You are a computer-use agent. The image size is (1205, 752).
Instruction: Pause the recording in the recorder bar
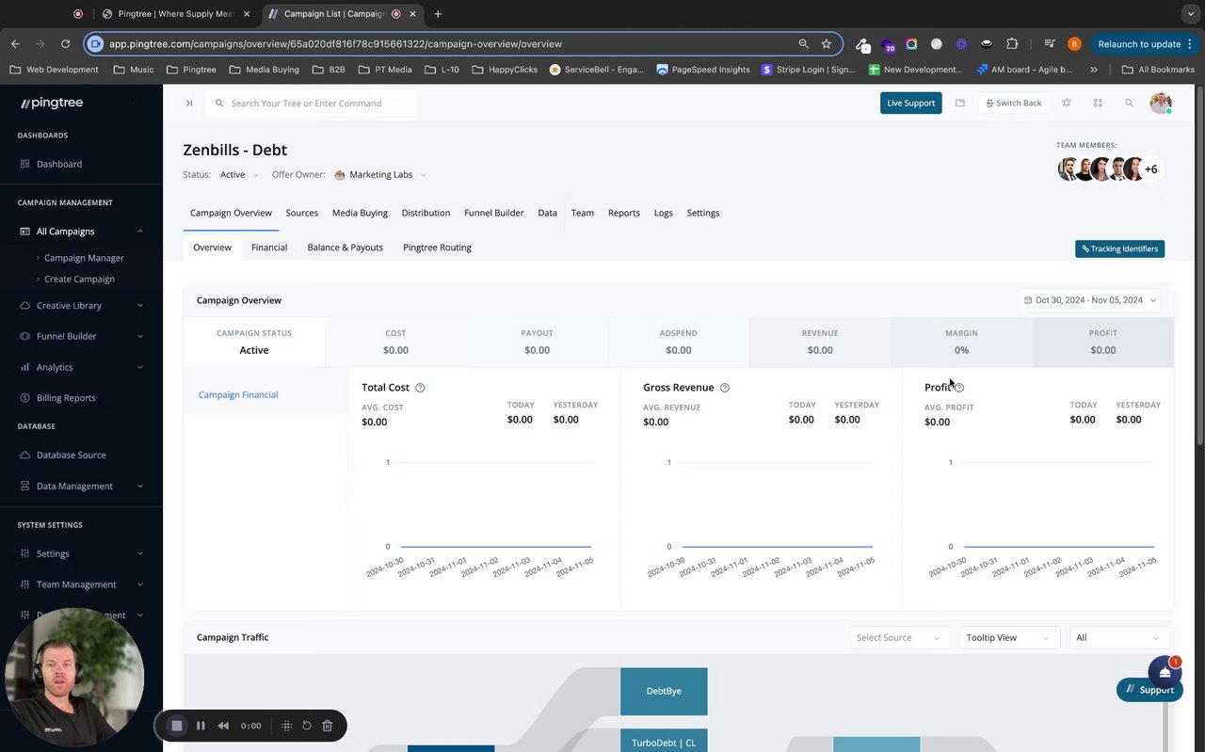point(201,726)
